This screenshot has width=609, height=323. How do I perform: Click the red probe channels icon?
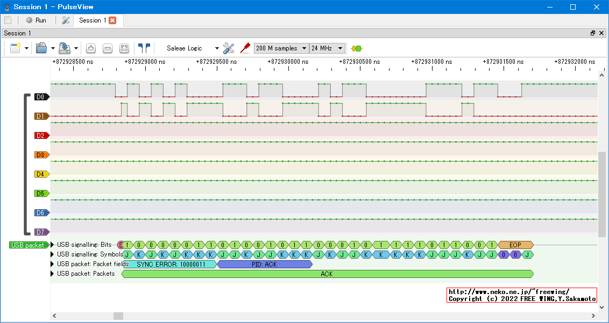click(245, 48)
